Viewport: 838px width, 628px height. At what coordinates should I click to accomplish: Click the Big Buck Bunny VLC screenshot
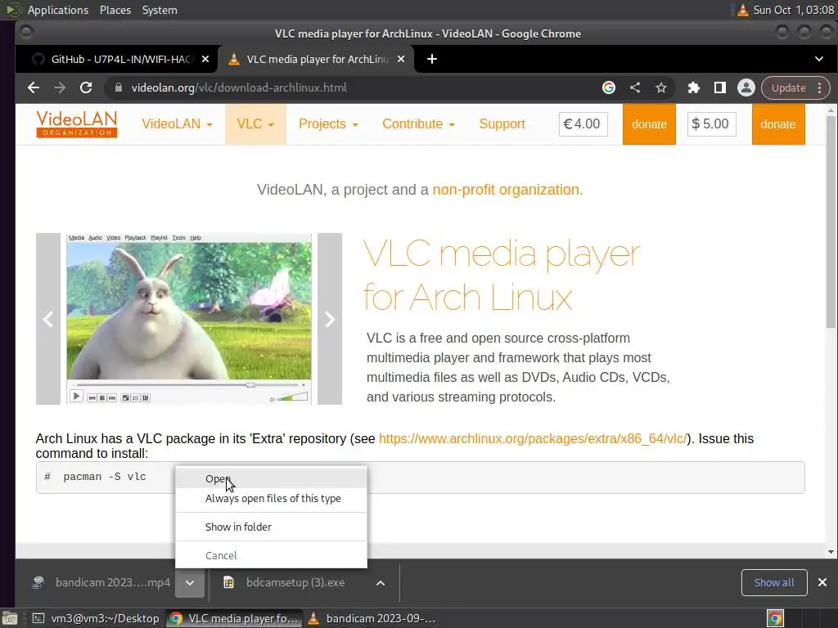point(189,319)
